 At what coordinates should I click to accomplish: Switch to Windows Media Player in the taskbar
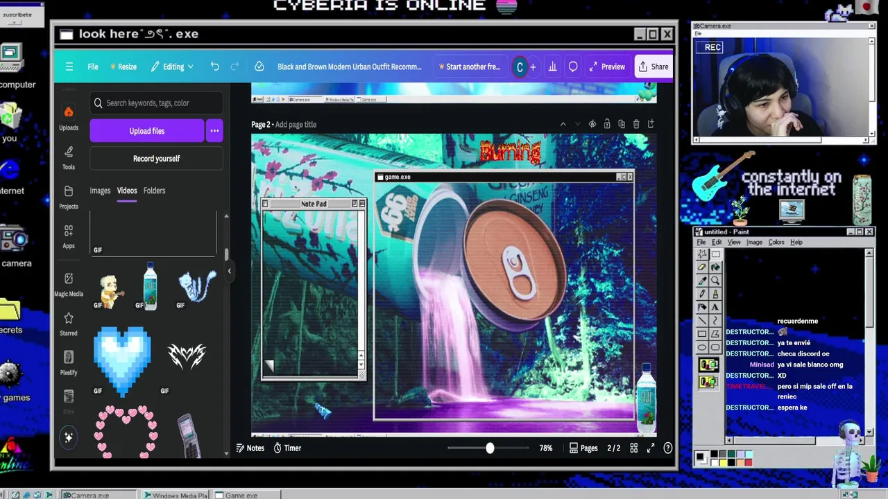(x=176, y=495)
